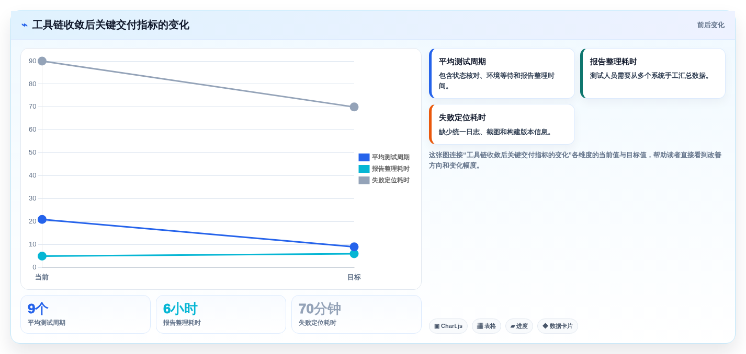Toggle 平均测试周期 legend label in chart

391,157
